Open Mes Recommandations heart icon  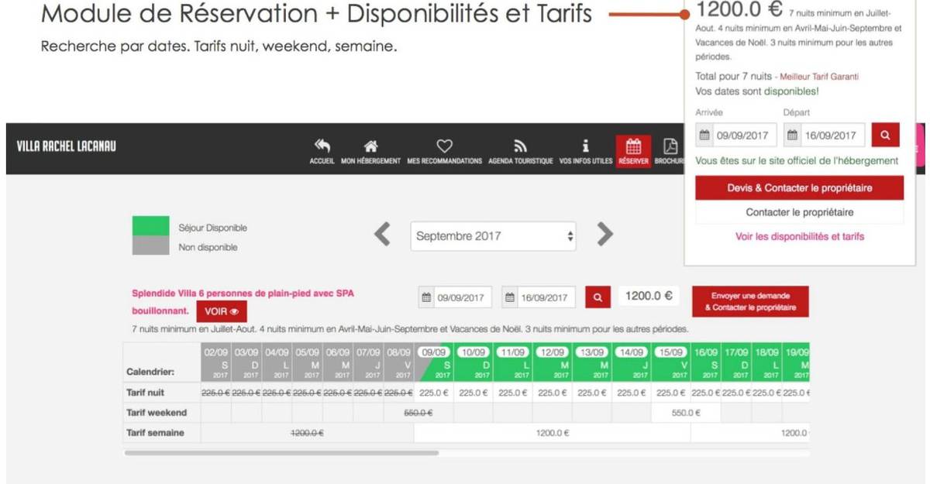444,146
